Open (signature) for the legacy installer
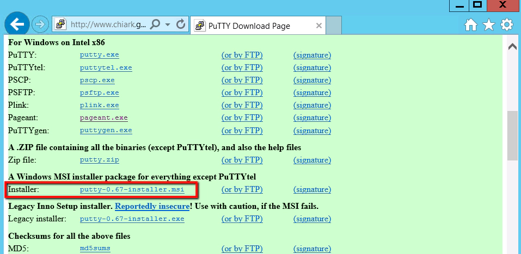521x254 pixels. [x=312, y=219]
